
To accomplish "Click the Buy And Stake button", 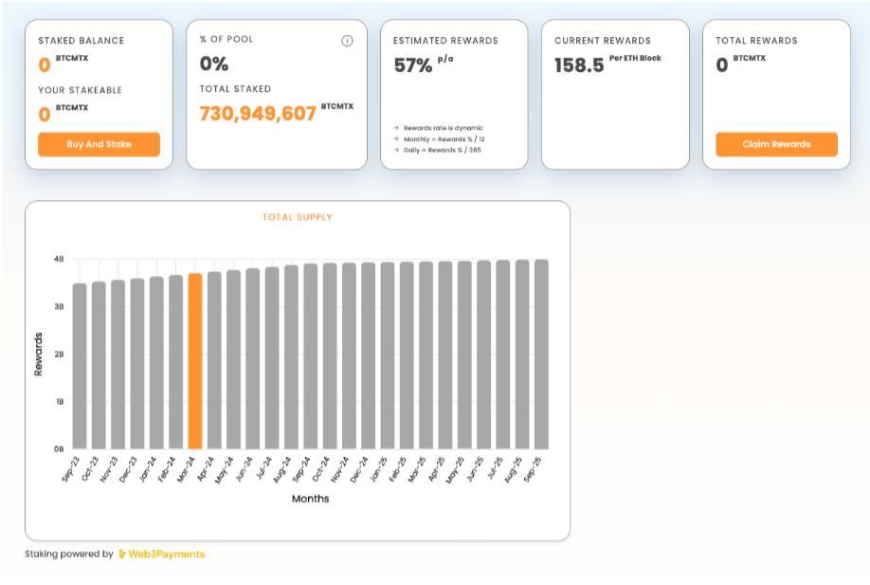I will 99,144.
